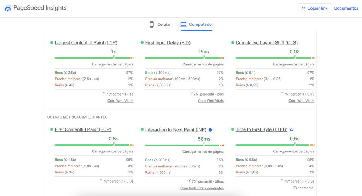Click the LCP value 1s
The width and height of the screenshot is (362, 196).
(113, 52)
